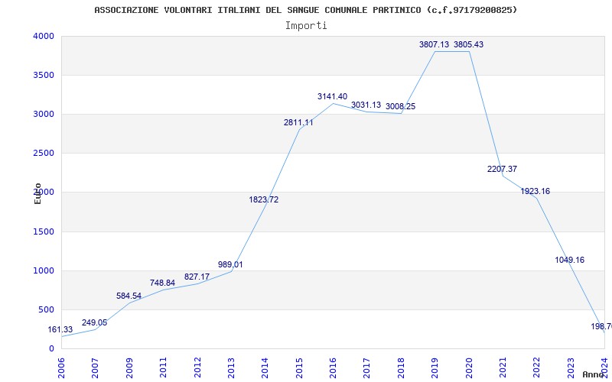The height and width of the screenshot is (382, 612).
Task: Click the data label 249.05
Action: coord(94,322)
